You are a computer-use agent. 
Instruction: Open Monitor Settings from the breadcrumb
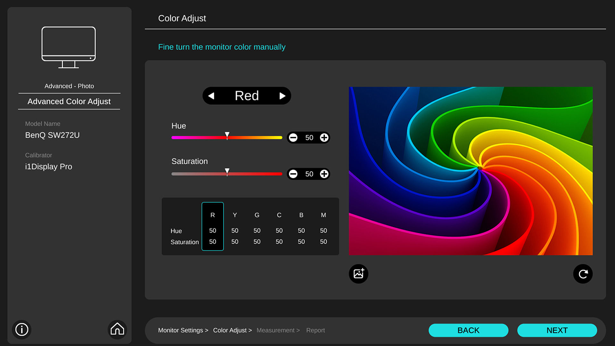pos(180,330)
